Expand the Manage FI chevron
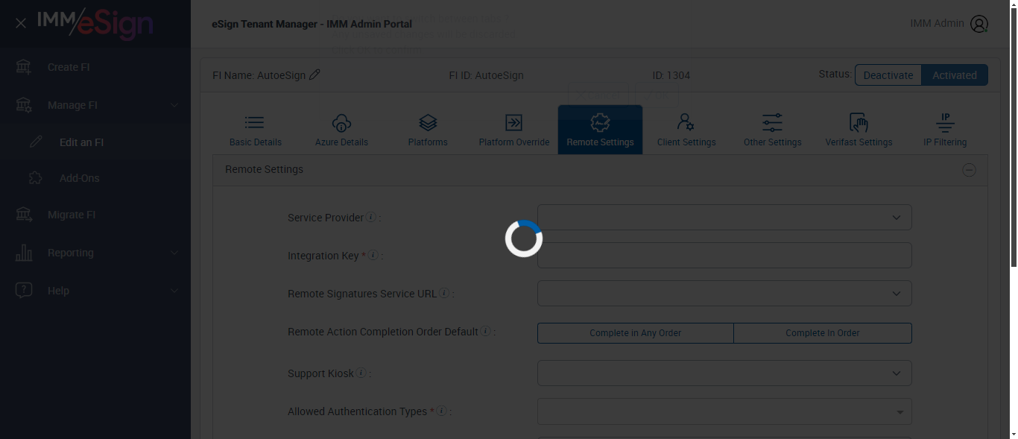Screen dimensions: 1018x439 (174, 105)
